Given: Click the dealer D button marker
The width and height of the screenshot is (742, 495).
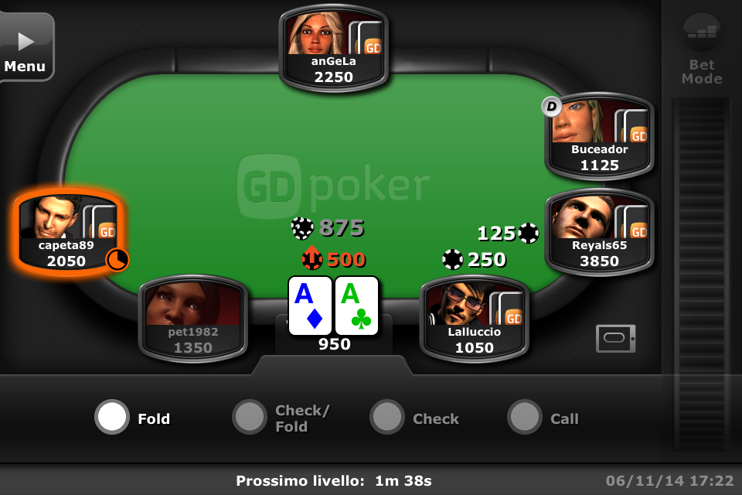Looking at the screenshot, I should [551, 106].
